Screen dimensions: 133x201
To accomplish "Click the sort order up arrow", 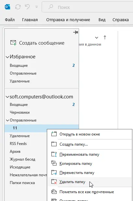I will tap(105, 37).
